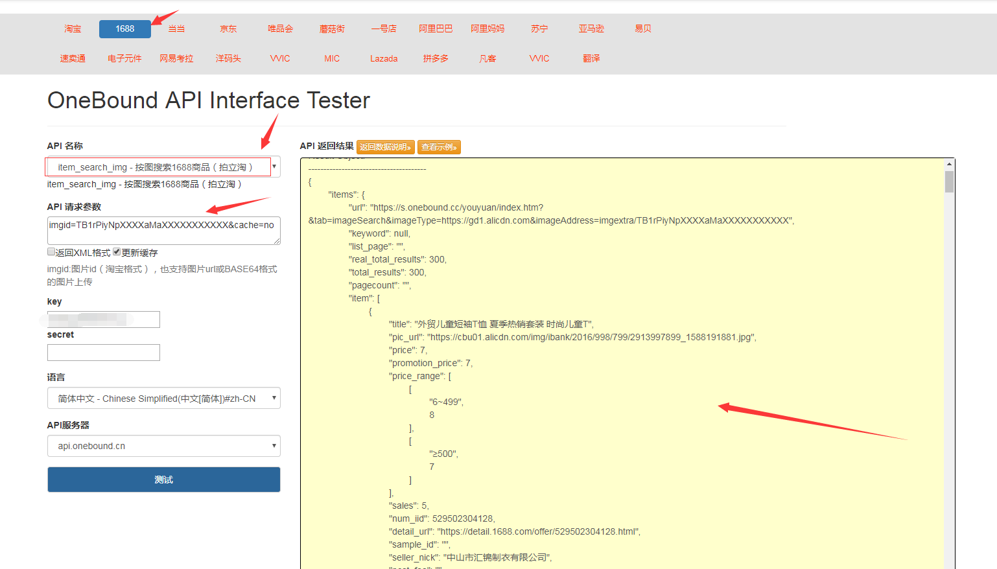Open the 速卖通 AliExpress link
Screen dimensions: 997x569
(x=72, y=58)
